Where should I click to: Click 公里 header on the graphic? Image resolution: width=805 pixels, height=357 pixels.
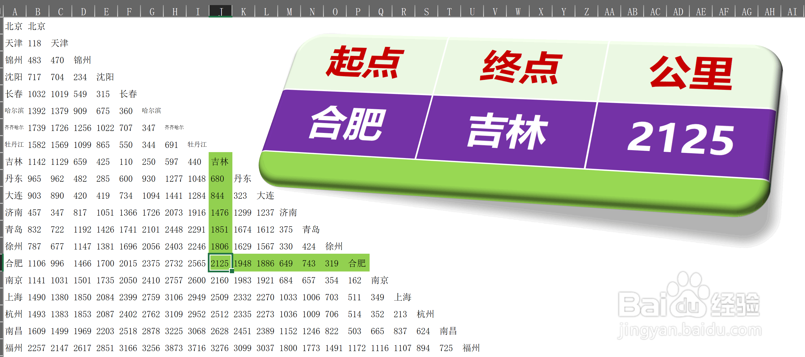[x=691, y=73]
